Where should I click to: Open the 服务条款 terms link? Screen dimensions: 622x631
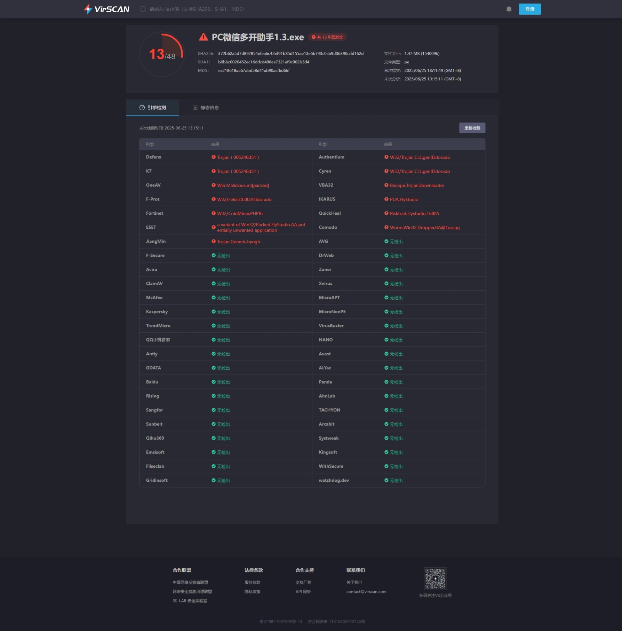point(252,582)
